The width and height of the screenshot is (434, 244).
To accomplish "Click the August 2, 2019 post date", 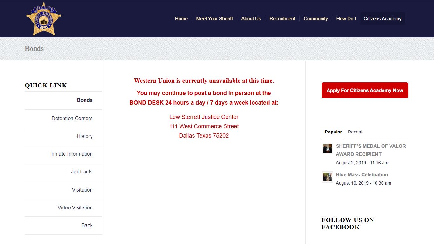I will coord(362,163).
